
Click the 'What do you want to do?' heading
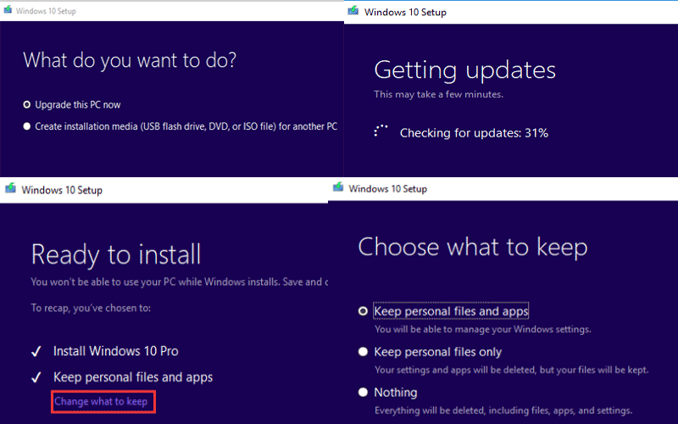point(130,60)
